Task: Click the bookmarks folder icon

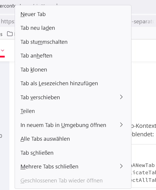Action: pyautogui.click(x=10, y=34)
